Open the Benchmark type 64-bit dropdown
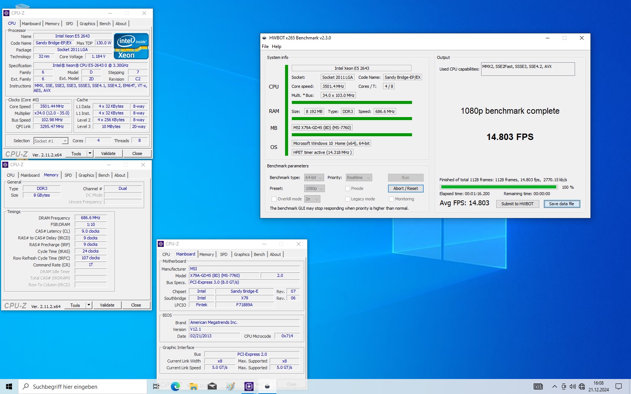 pos(314,178)
